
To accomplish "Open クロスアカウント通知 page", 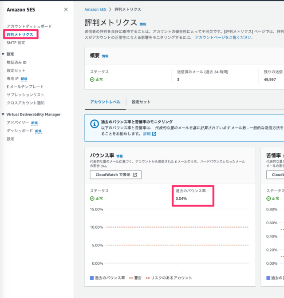I will 26,103.
